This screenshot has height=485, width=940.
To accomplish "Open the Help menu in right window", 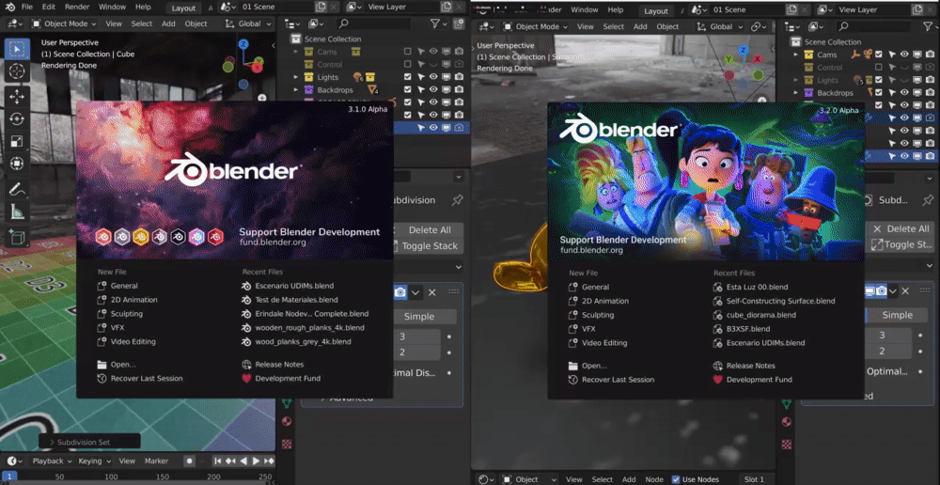I will pos(616,9).
